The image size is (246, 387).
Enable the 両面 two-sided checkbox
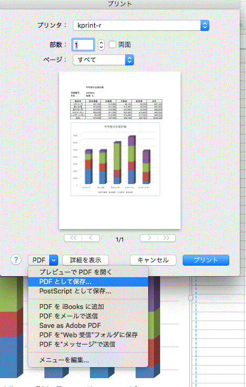[x=113, y=44]
